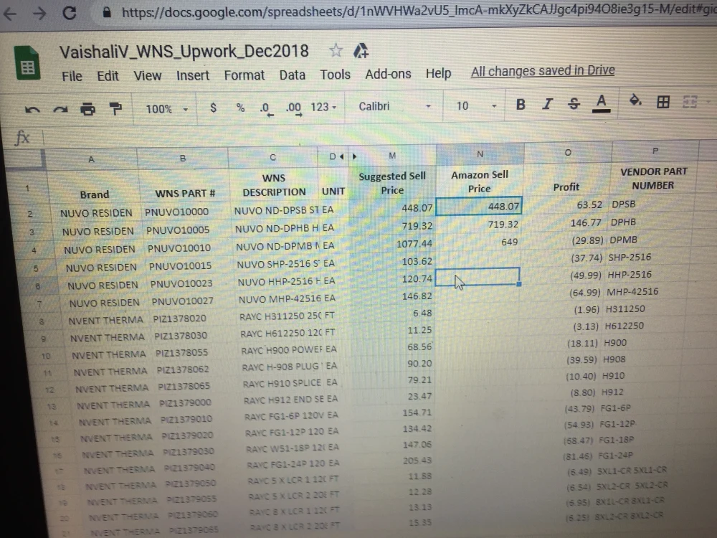Viewport: 717px width, 538px height.
Task: Open the Format menu
Action: pos(244,75)
